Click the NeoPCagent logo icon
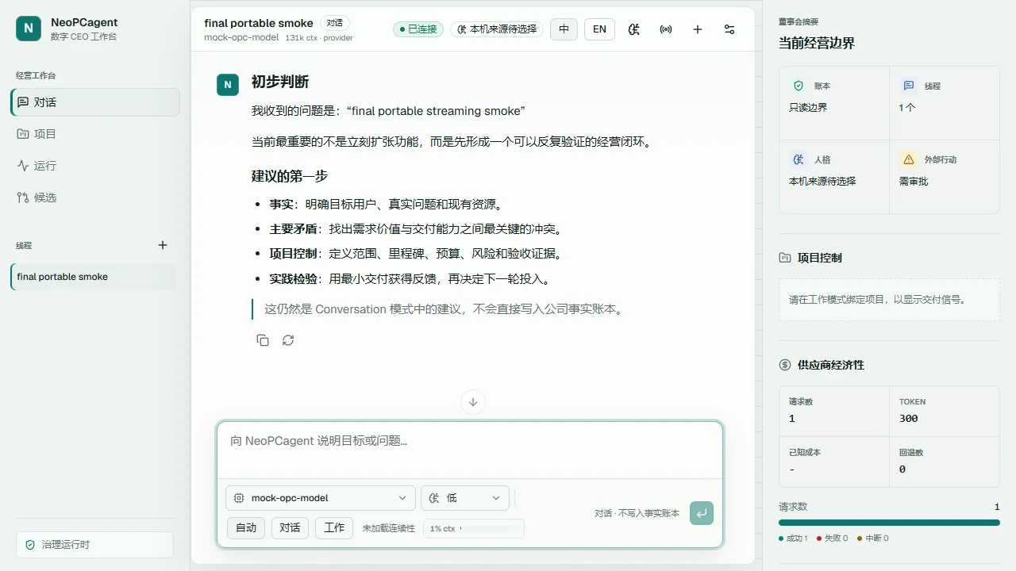This screenshot has width=1016, height=571. tap(28, 29)
